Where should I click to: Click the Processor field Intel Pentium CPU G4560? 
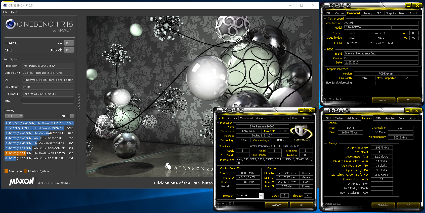[x=48, y=66]
